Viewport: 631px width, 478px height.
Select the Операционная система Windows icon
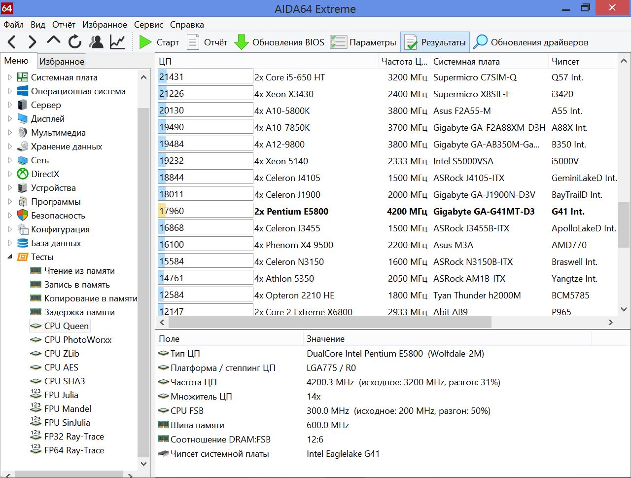tap(23, 91)
